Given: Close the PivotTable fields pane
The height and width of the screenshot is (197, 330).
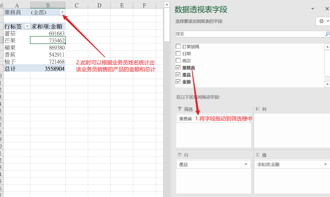Looking at the screenshot, I should [327, 9].
